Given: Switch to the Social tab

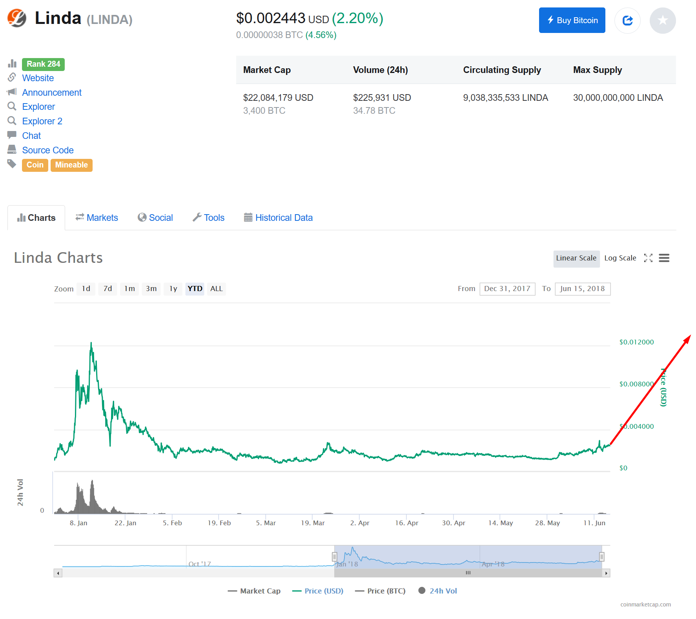Looking at the screenshot, I should (x=155, y=218).
